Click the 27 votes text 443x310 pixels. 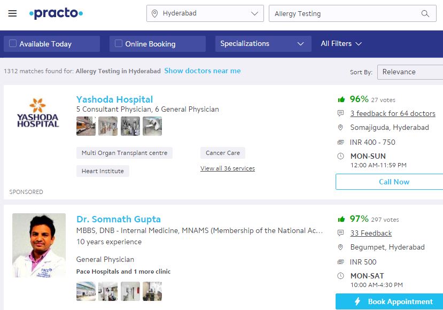tap(383, 100)
